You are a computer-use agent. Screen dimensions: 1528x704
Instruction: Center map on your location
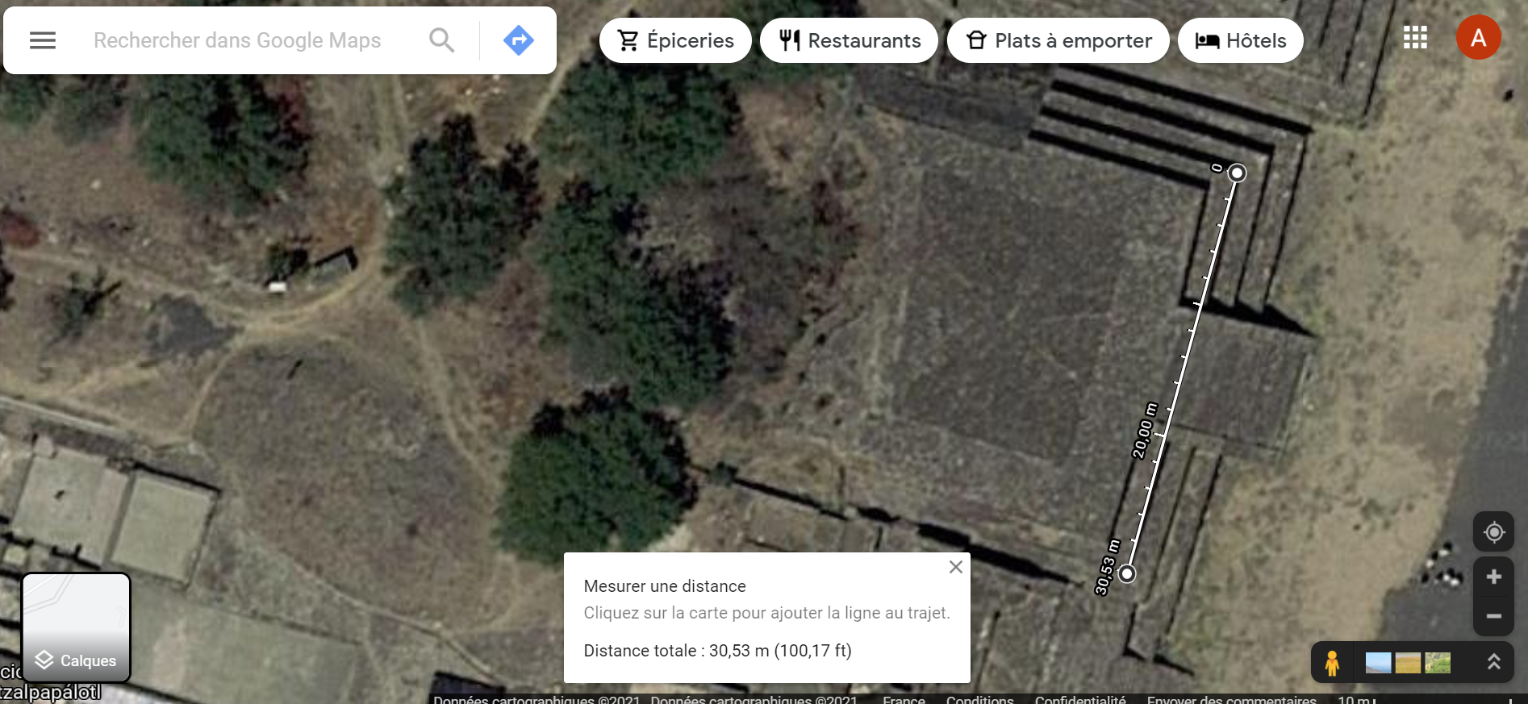click(x=1494, y=532)
